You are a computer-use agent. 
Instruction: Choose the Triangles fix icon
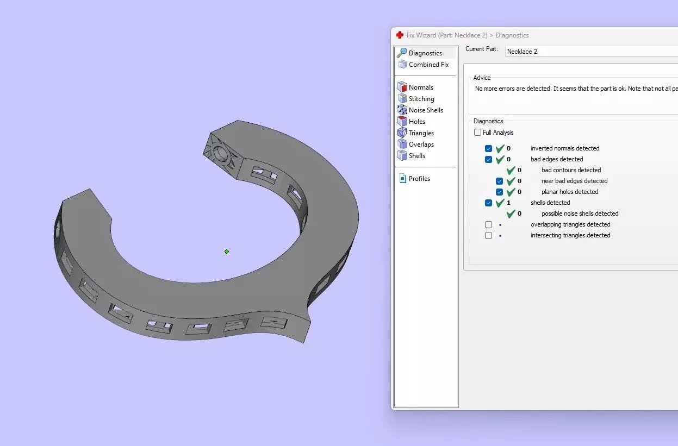coord(402,133)
